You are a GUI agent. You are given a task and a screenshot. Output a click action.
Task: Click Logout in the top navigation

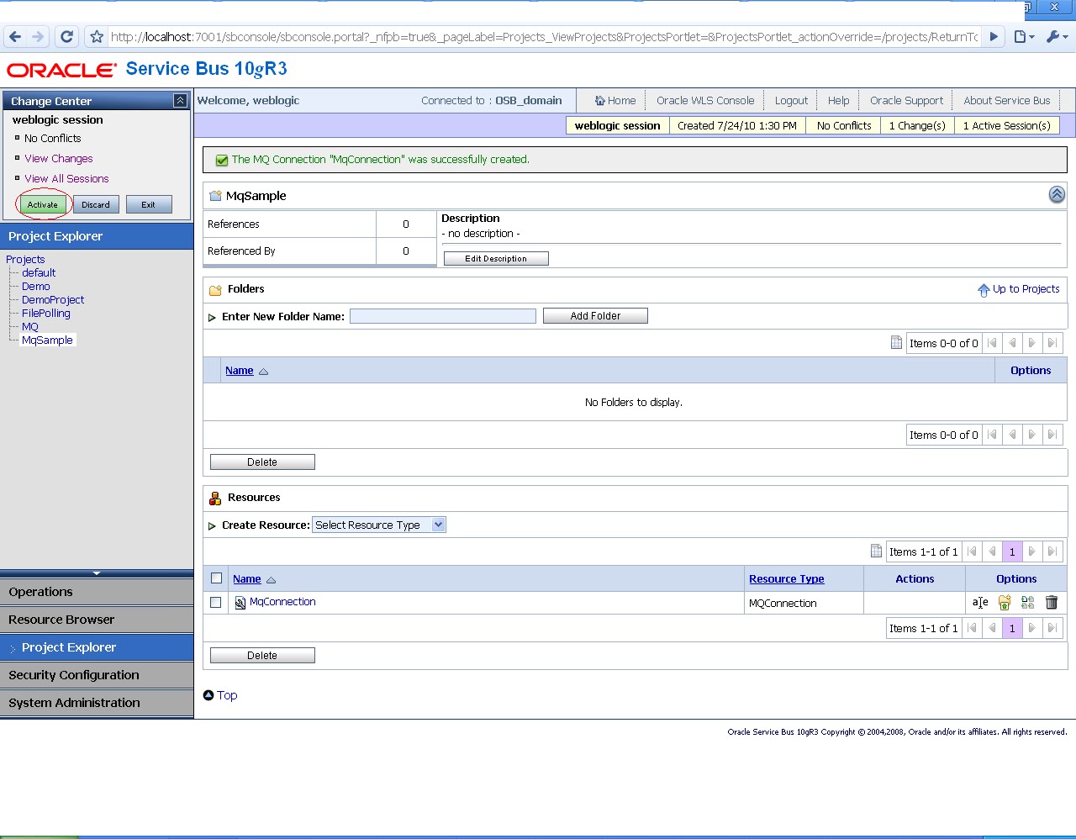791,100
